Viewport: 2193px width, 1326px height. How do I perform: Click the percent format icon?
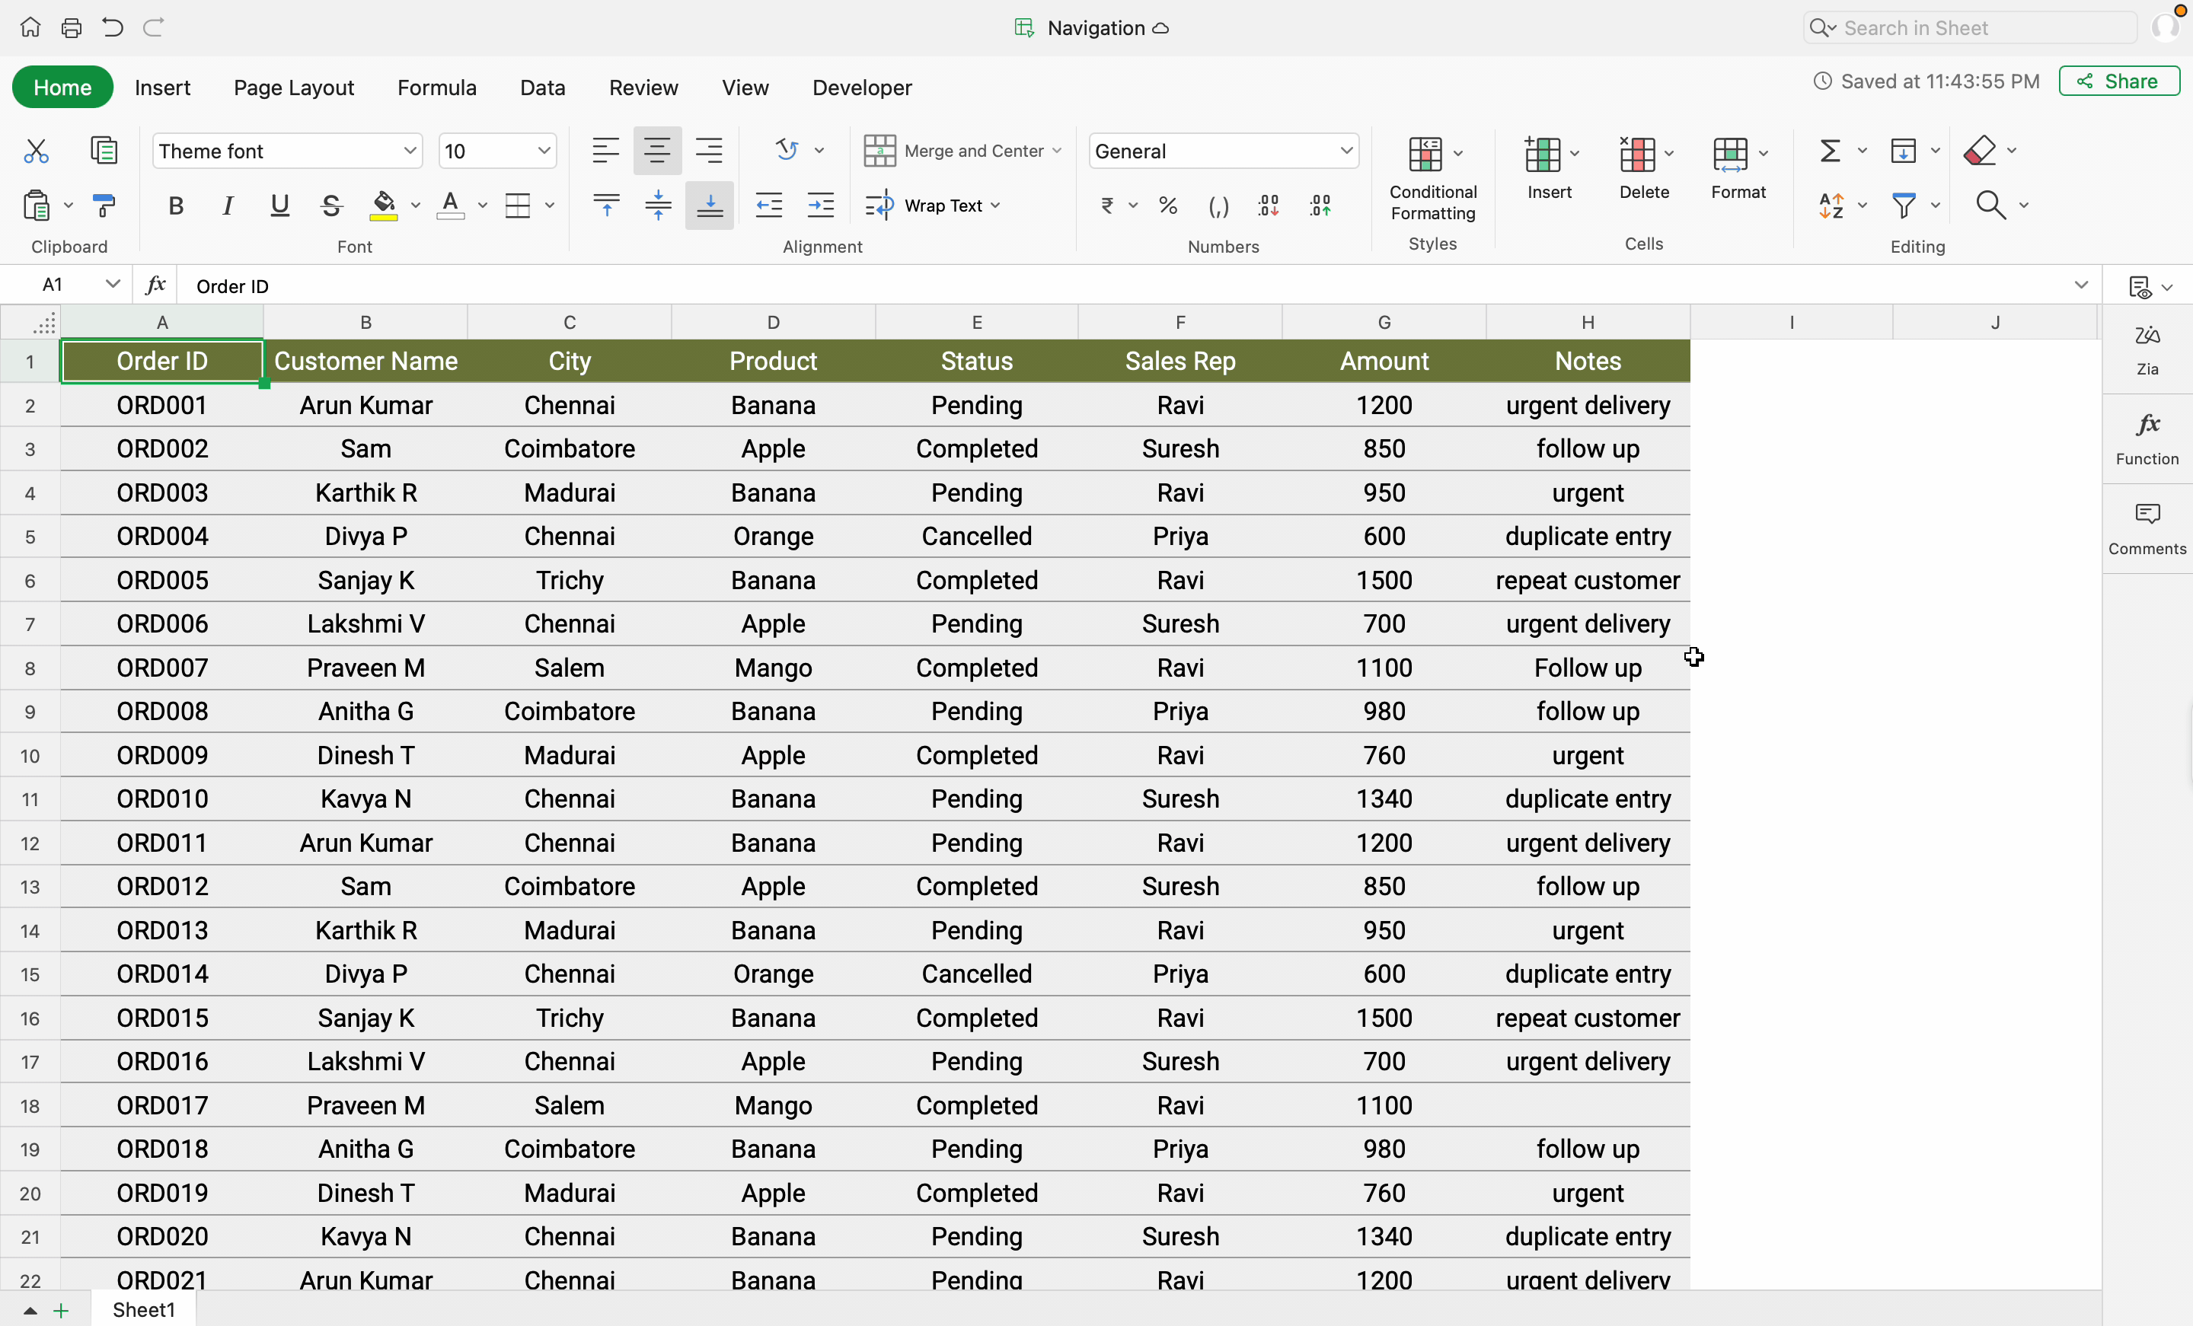coord(1168,206)
